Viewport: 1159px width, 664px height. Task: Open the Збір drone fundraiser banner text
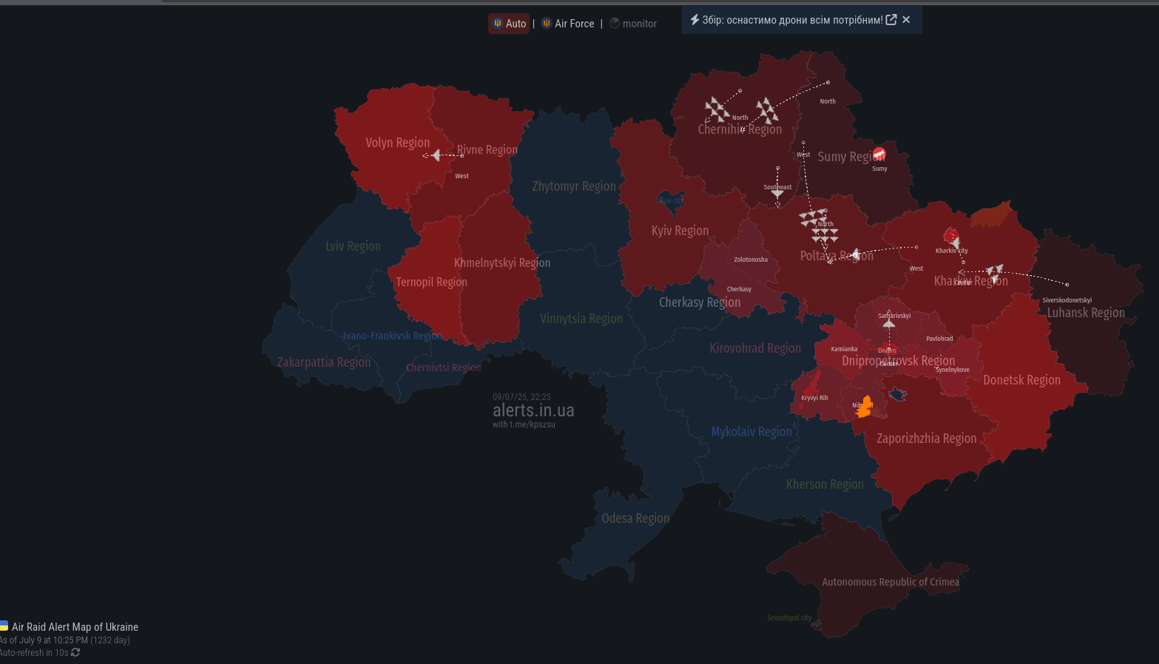[792, 20]
